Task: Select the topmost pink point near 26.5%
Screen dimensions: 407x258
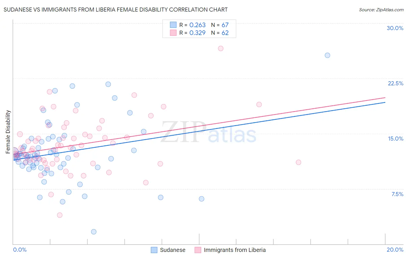Action: click(221, 49)
